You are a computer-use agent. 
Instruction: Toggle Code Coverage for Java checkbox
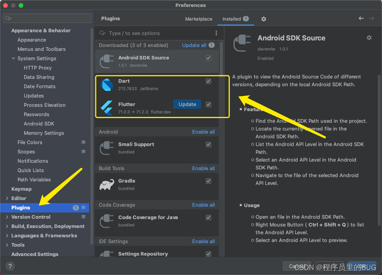[208, 218]
